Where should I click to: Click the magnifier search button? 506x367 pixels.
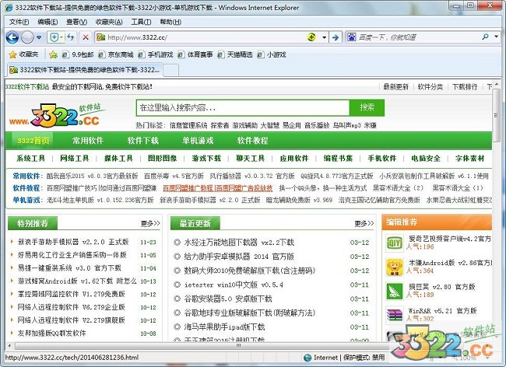[x=485, y=37]
